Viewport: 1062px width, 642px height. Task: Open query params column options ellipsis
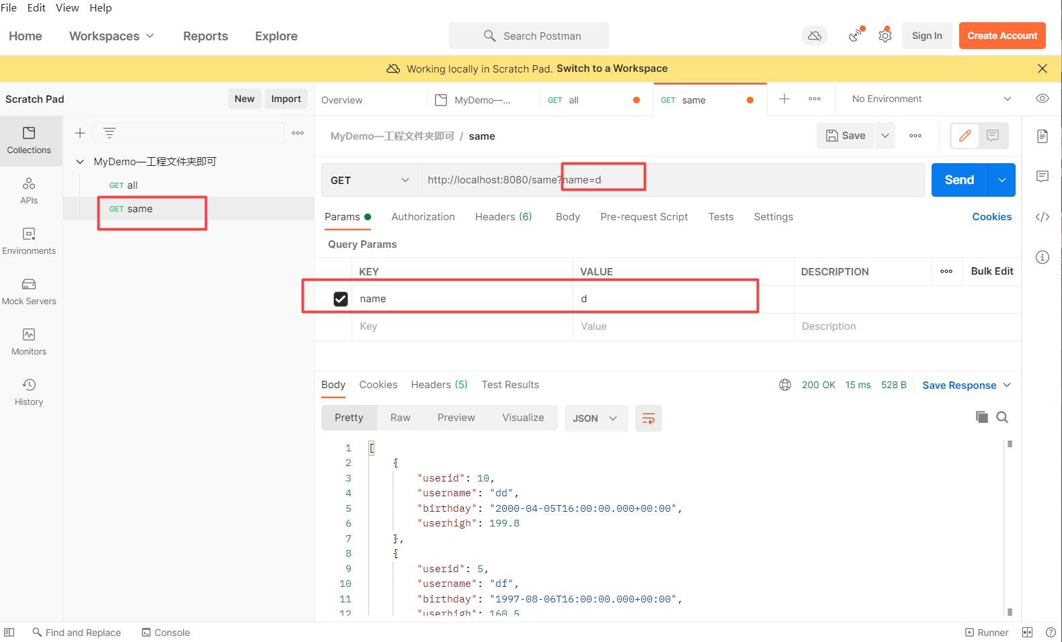pos(946,271)
